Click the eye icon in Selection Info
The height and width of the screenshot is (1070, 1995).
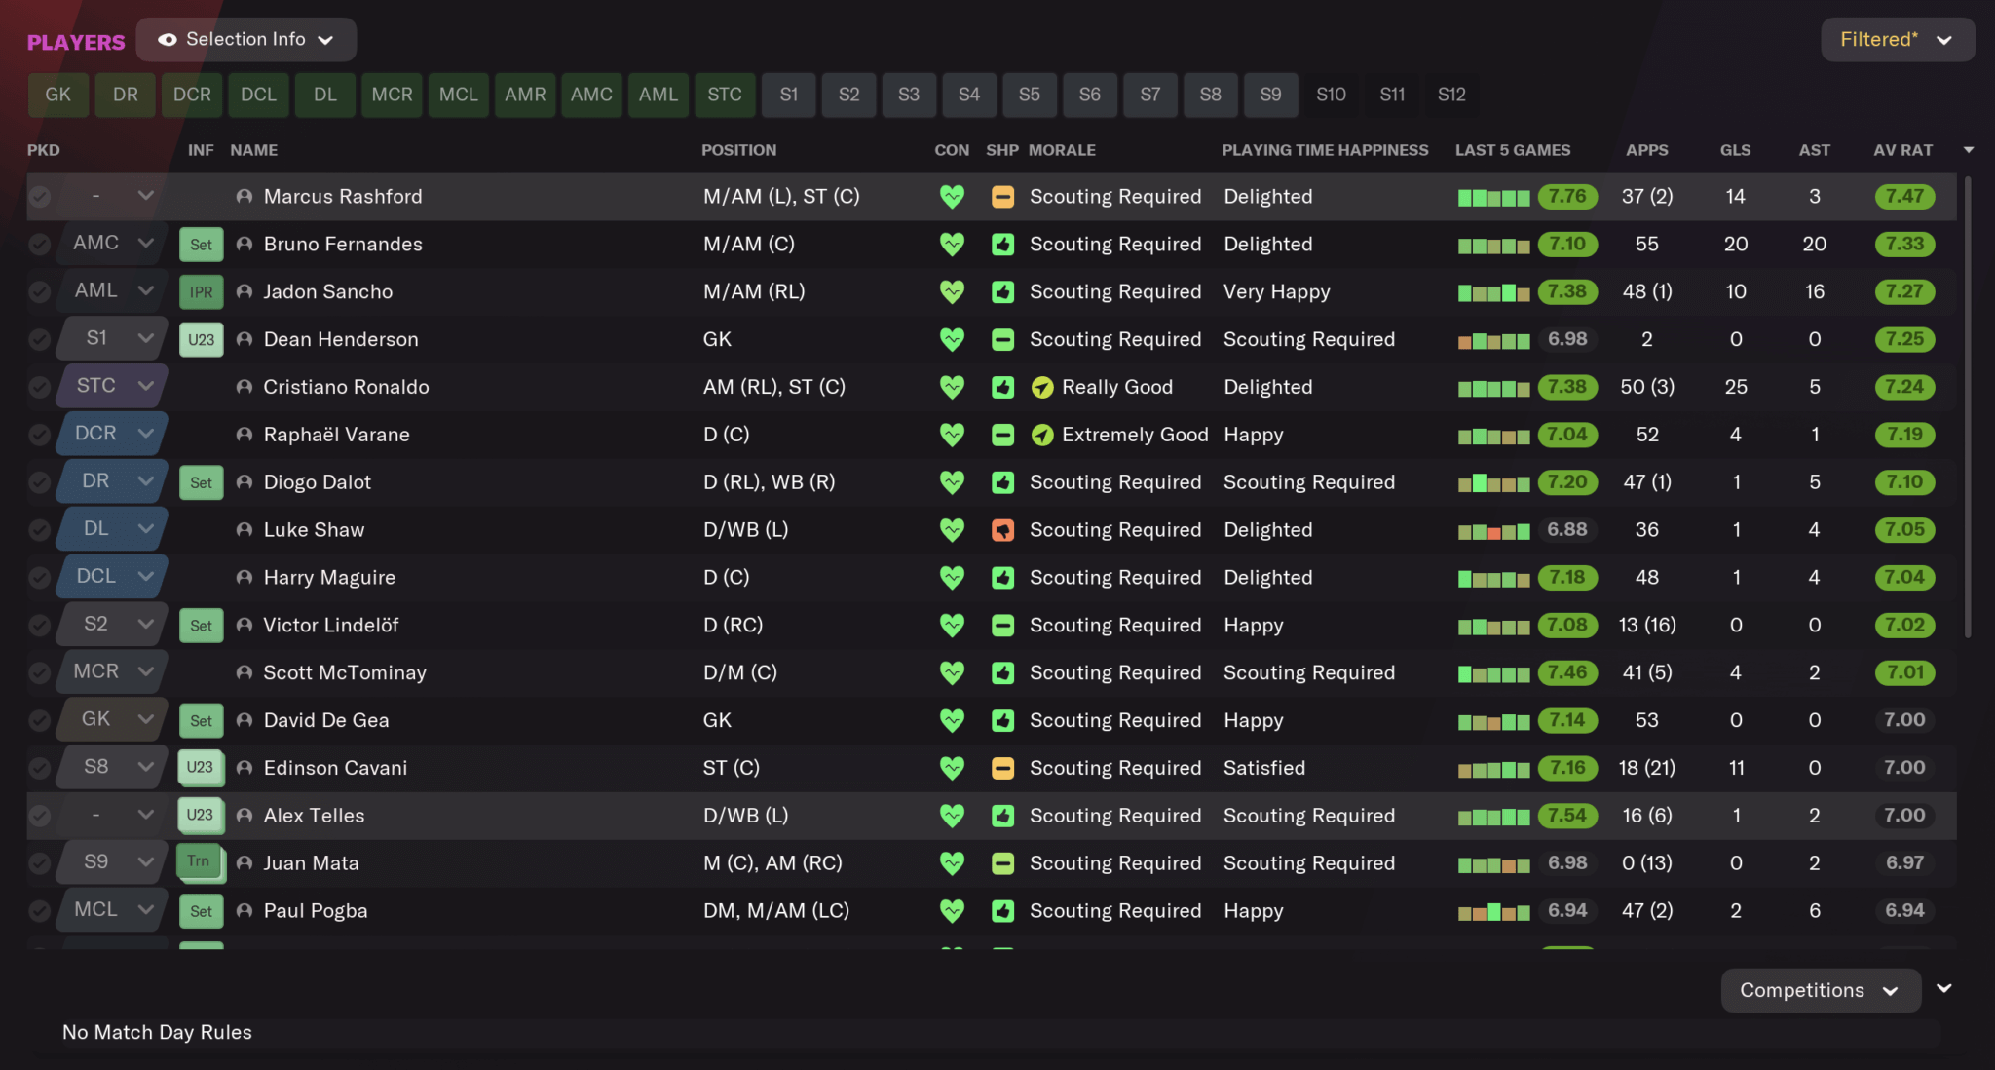pyautogui.click(x=168, y=40)
